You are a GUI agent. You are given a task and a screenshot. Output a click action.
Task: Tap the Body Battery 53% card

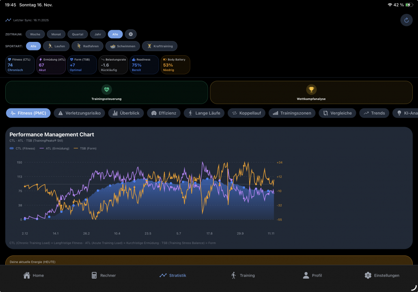tap(175, 65)
